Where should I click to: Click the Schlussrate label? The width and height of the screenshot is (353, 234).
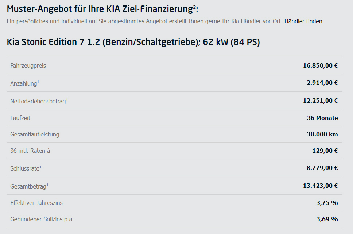pos(26,168)
